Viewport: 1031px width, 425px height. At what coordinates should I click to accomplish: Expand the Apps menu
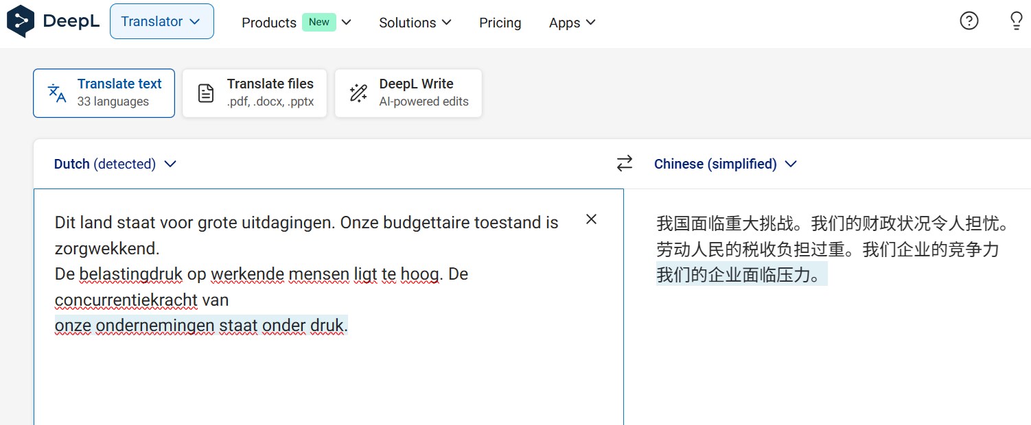tap(572, 23)
